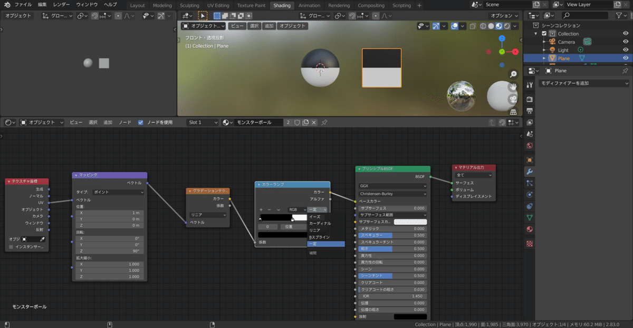Switch to the Texture Paint workspace tab
This screenshot has width=633, height=328.
[x=251, y=5]
